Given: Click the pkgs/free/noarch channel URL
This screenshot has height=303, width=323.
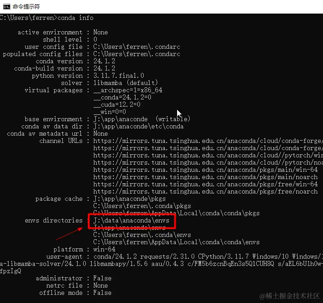Looking at the screenshot, I should (x=206, y=192).
